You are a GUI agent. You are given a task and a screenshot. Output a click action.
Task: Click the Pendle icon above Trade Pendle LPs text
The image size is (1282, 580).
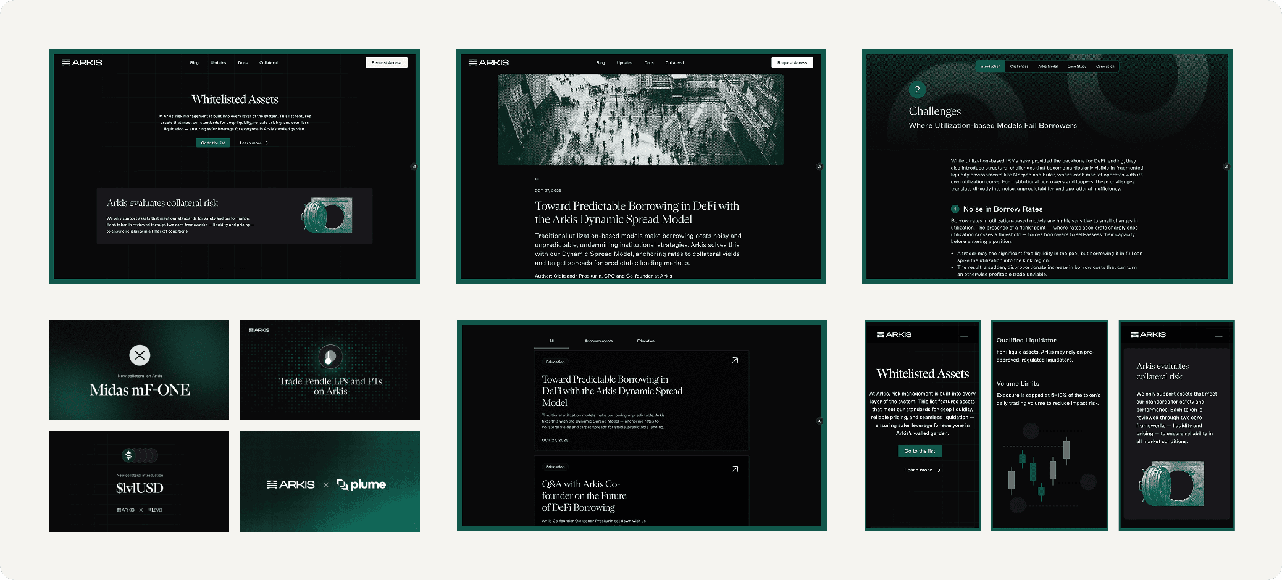pos(330,356)
